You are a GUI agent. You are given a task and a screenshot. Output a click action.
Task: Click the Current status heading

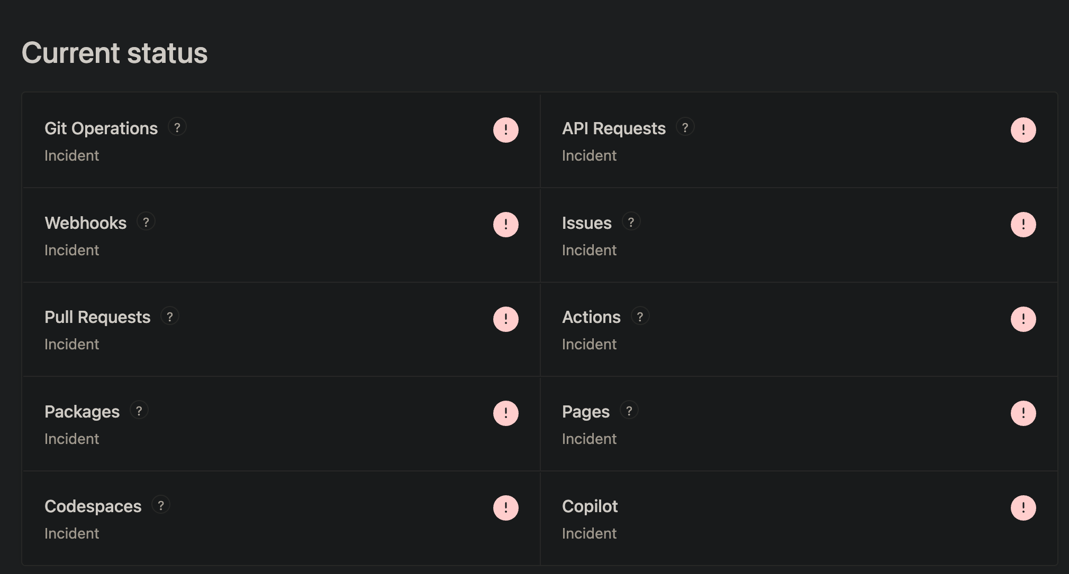coord(115,53)
